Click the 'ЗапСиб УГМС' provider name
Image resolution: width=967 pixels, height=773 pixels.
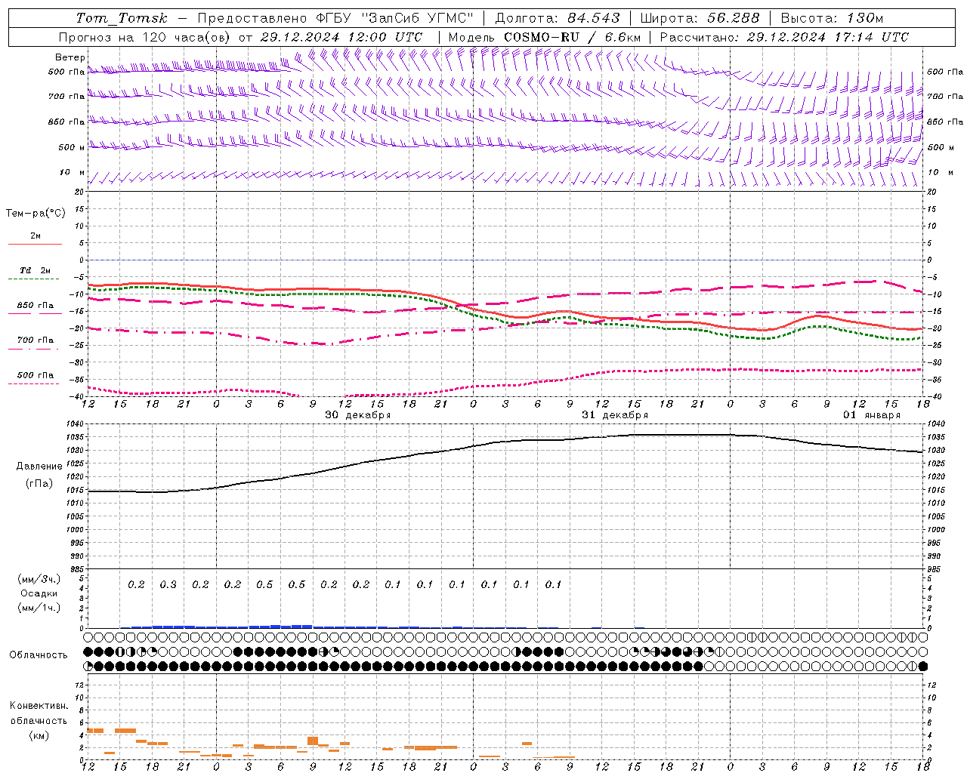pos(418,18)
